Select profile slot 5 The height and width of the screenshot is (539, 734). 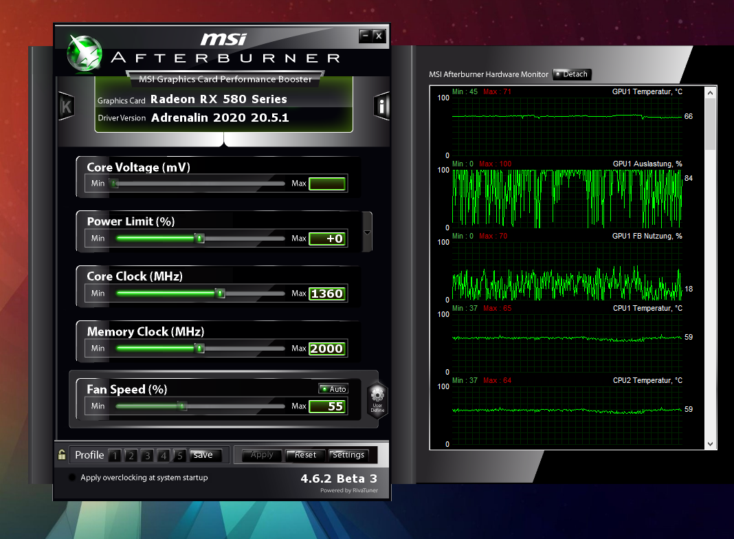180,455
